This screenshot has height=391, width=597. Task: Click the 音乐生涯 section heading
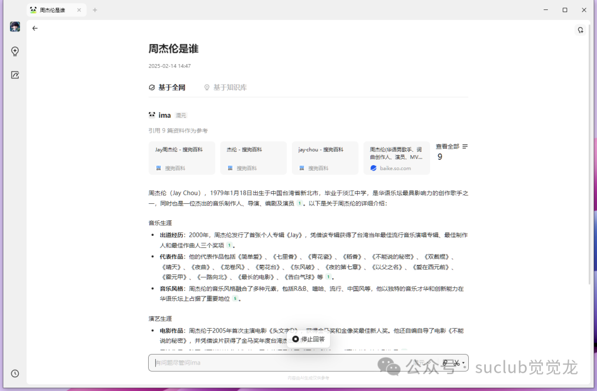point(160,223)
